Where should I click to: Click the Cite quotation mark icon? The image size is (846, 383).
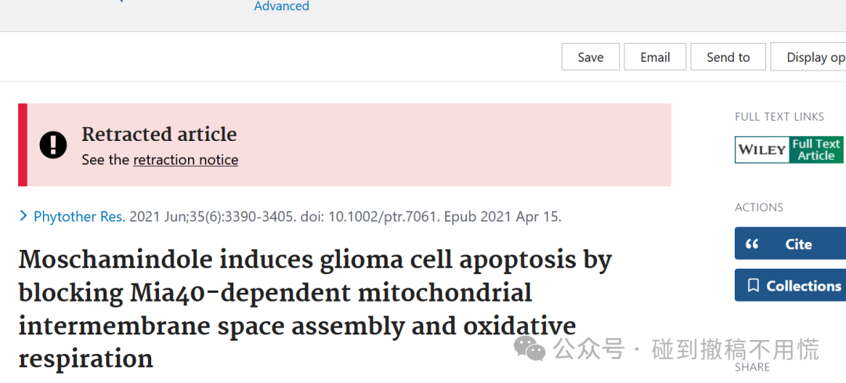click(x=752, y=244)
